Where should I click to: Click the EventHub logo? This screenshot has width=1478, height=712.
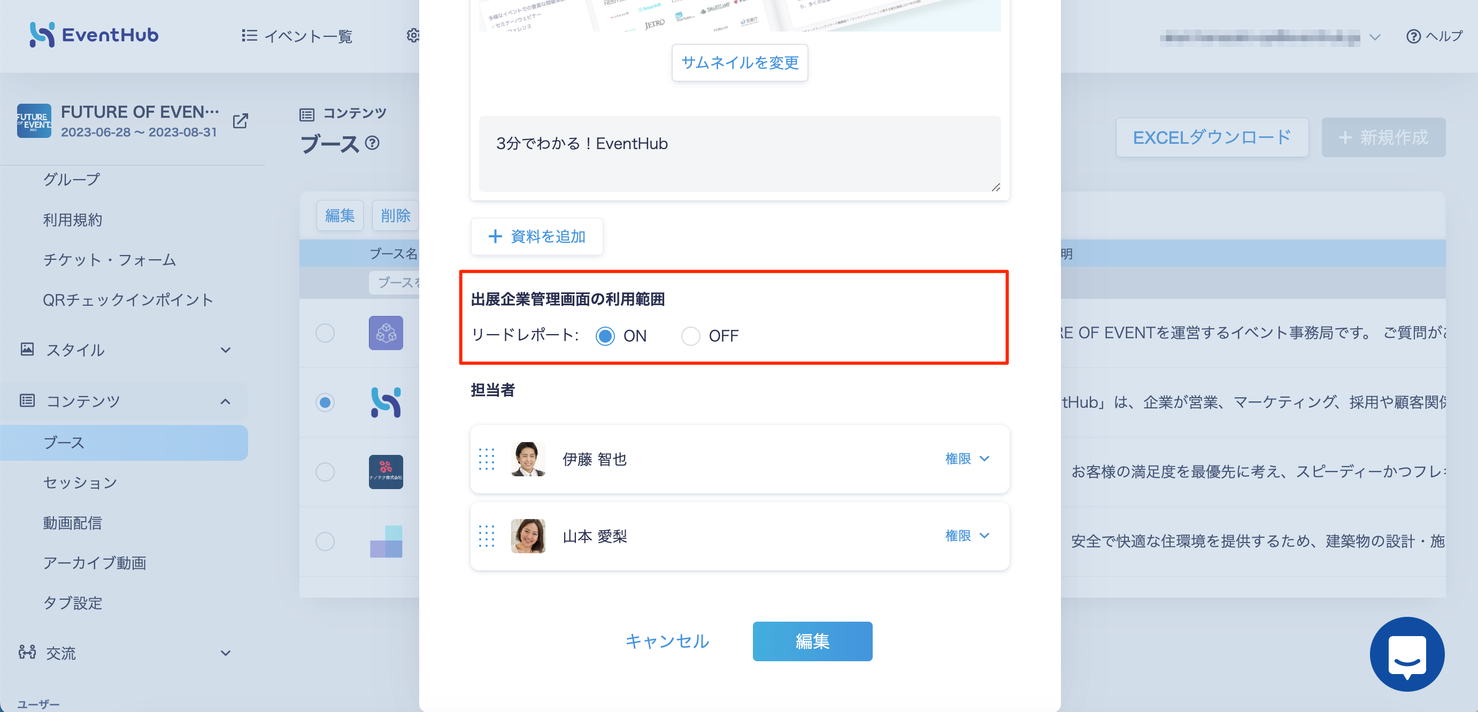click(94, 35)
